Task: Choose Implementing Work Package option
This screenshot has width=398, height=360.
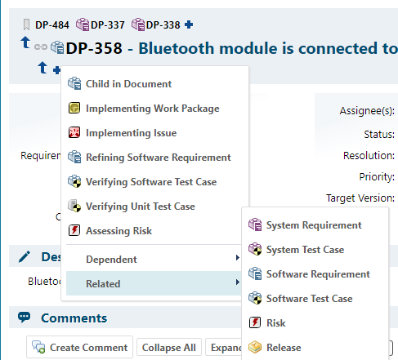Action: pos(154,109)
